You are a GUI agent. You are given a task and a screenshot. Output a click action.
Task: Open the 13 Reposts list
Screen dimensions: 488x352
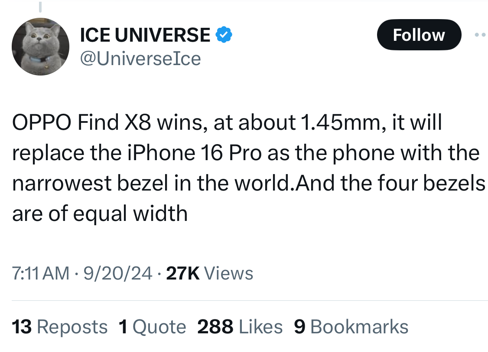point(60,326)
